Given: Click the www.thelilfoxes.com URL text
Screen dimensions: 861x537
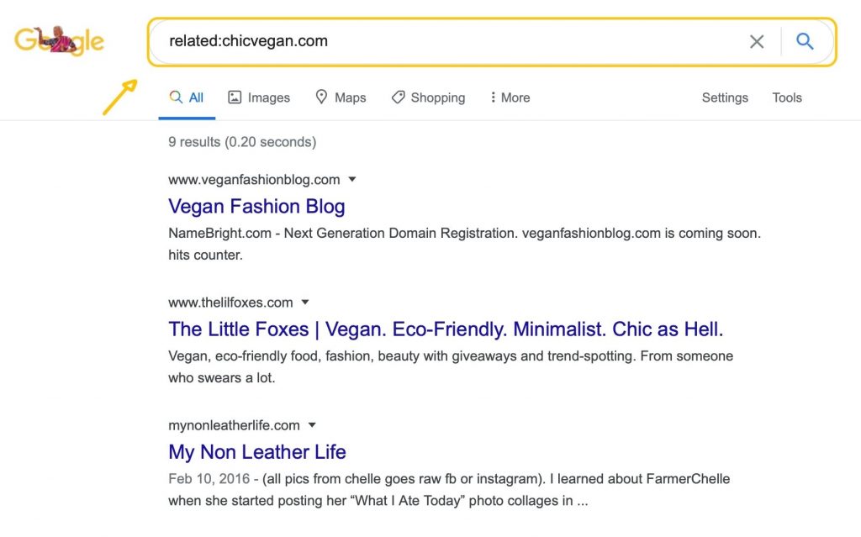Looking at the screenshot, I should [230, 303].
